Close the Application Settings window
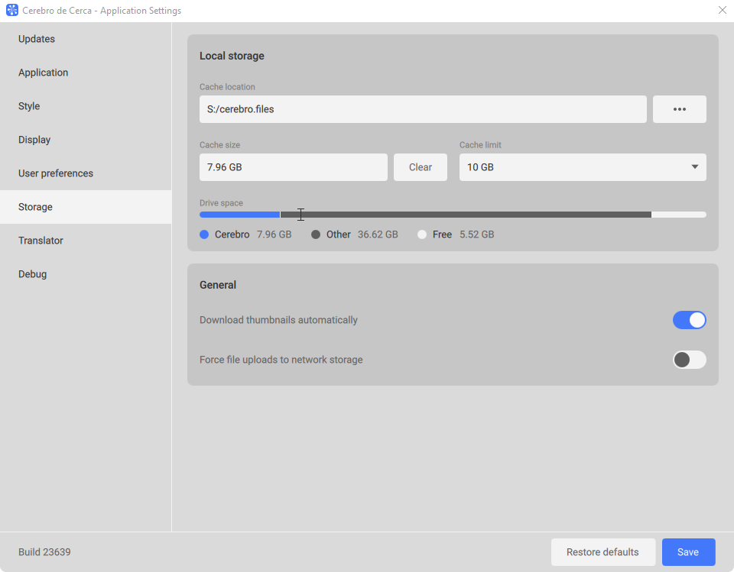 point(722,11)
